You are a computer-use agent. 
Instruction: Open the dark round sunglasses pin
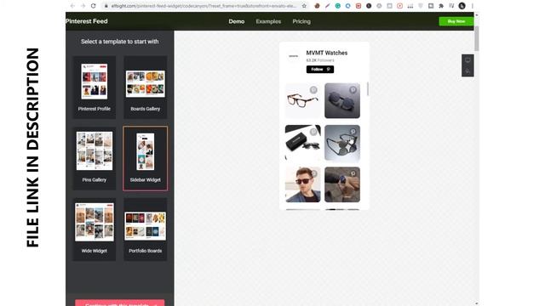click(x=342, y=100)
